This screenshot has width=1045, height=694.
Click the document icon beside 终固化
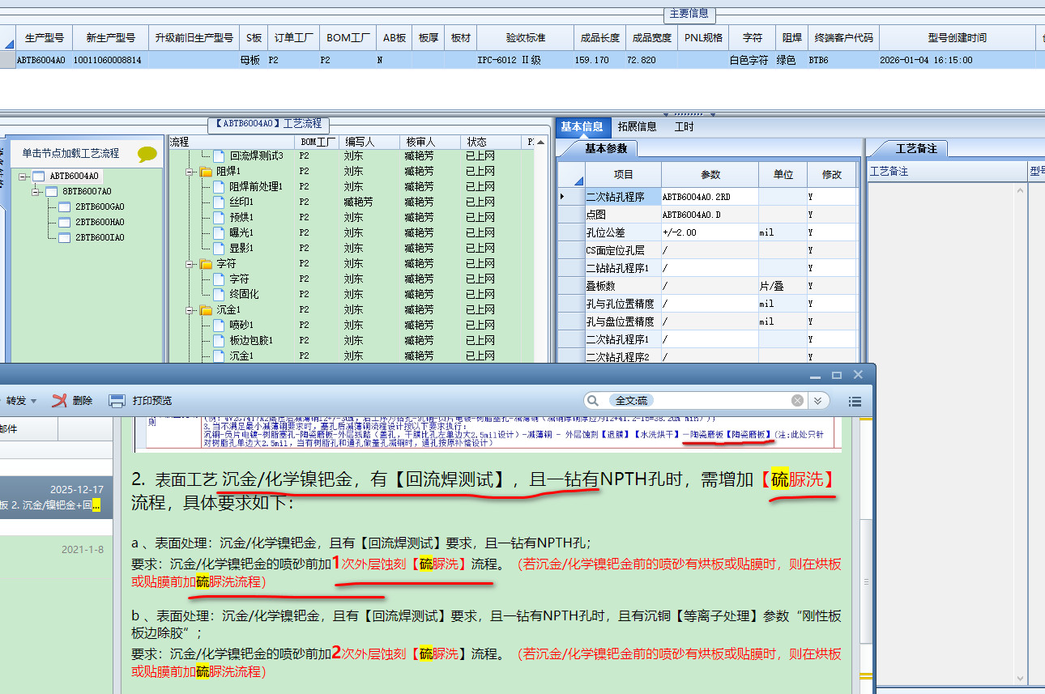pos(219,295)
